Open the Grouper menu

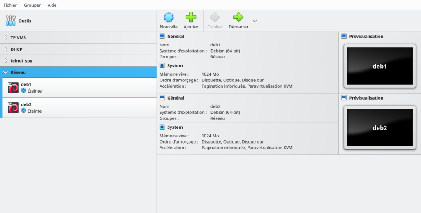point(32,5)
